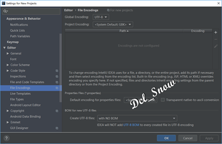Click the copy icon beside GUI Designer

coord(57,128)
